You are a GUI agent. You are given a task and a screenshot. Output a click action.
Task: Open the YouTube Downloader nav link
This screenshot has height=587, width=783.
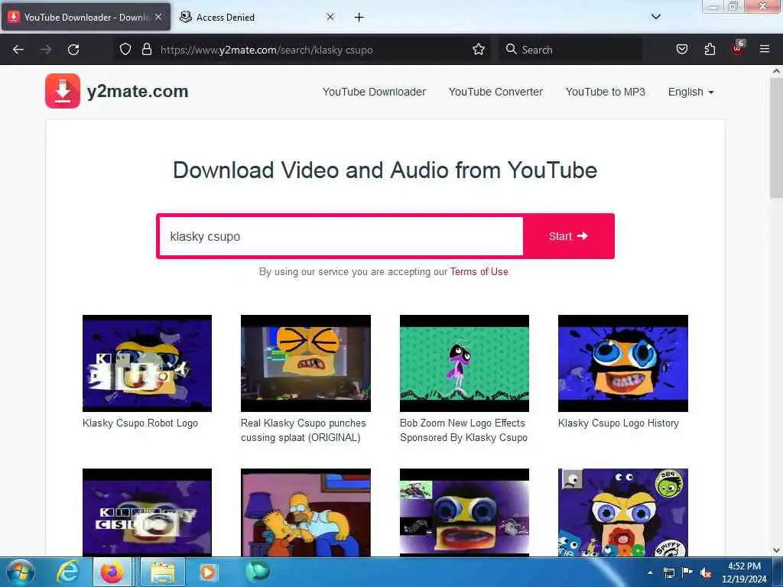point(374,92)
